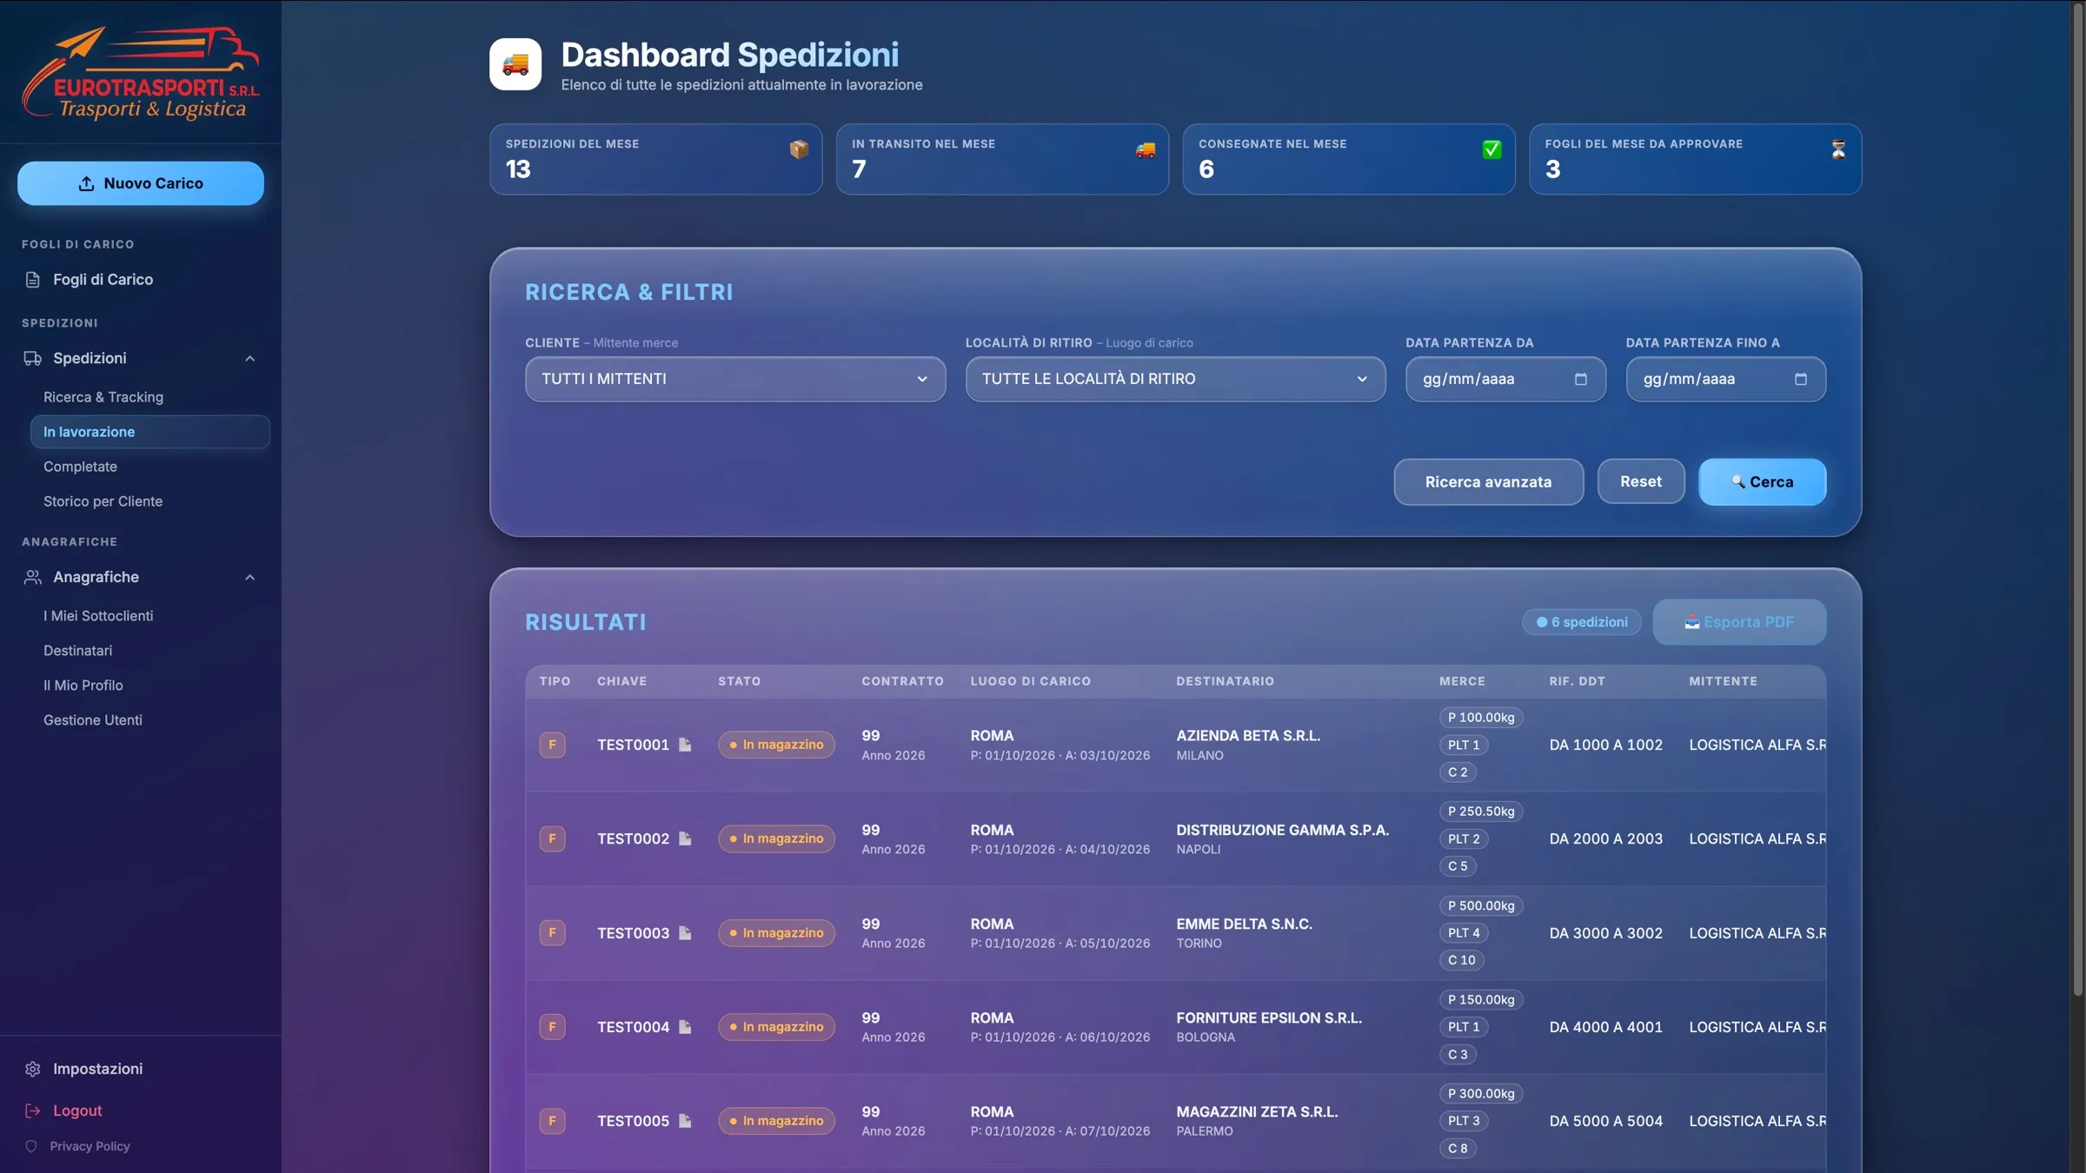Screen dimensions: 2086x1173
Task: Click the Fogli di Carico document icon
Action: (33, 280)
